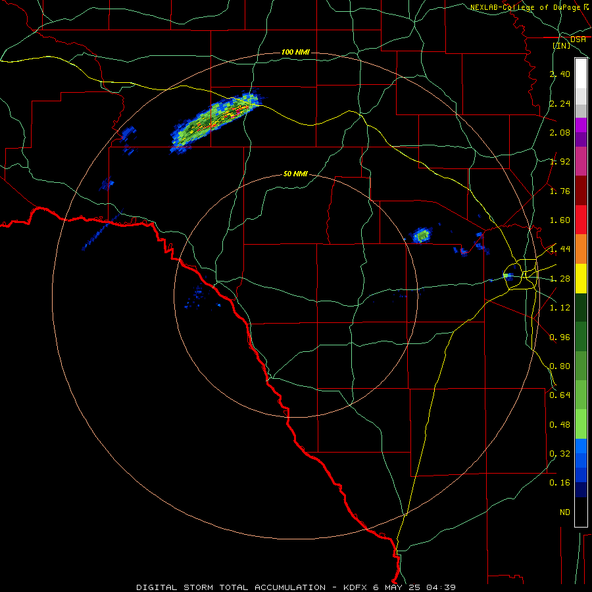This screenshot has height=592, width=592.
Task: Click the '1.28' legend value
Action: [x=560, y=279]
